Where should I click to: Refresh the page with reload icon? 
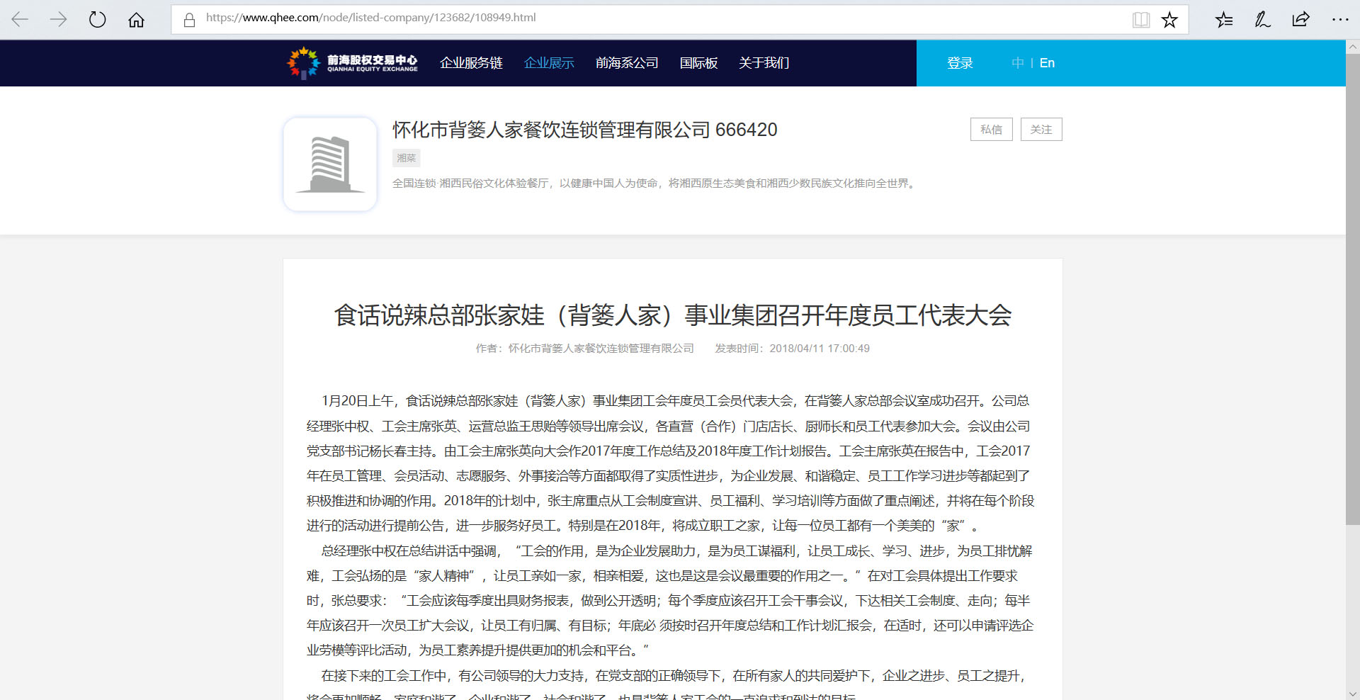tap(97, 19)
